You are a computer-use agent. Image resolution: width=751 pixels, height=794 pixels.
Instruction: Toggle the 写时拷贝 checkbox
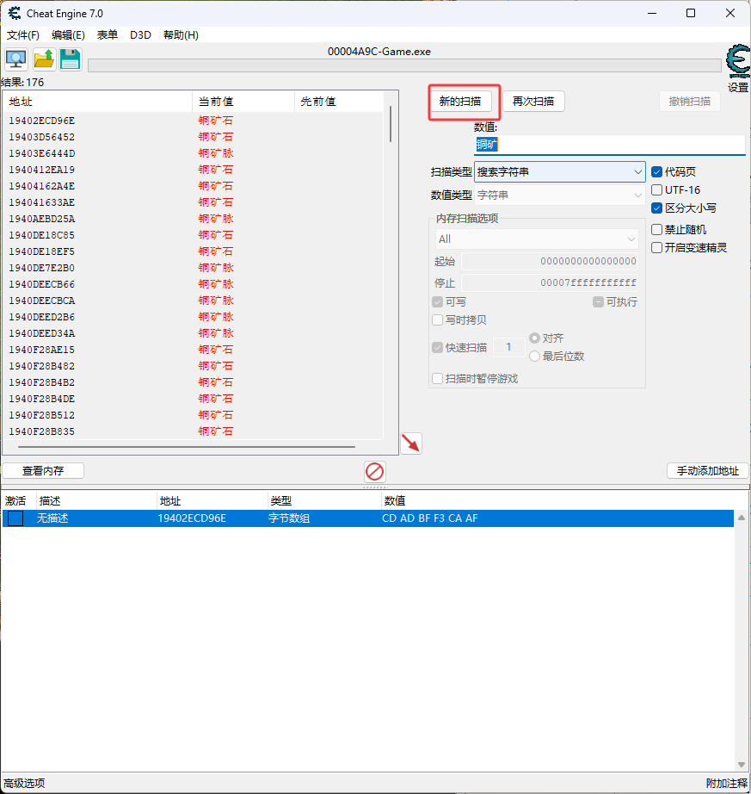click(x=438, y=320)
